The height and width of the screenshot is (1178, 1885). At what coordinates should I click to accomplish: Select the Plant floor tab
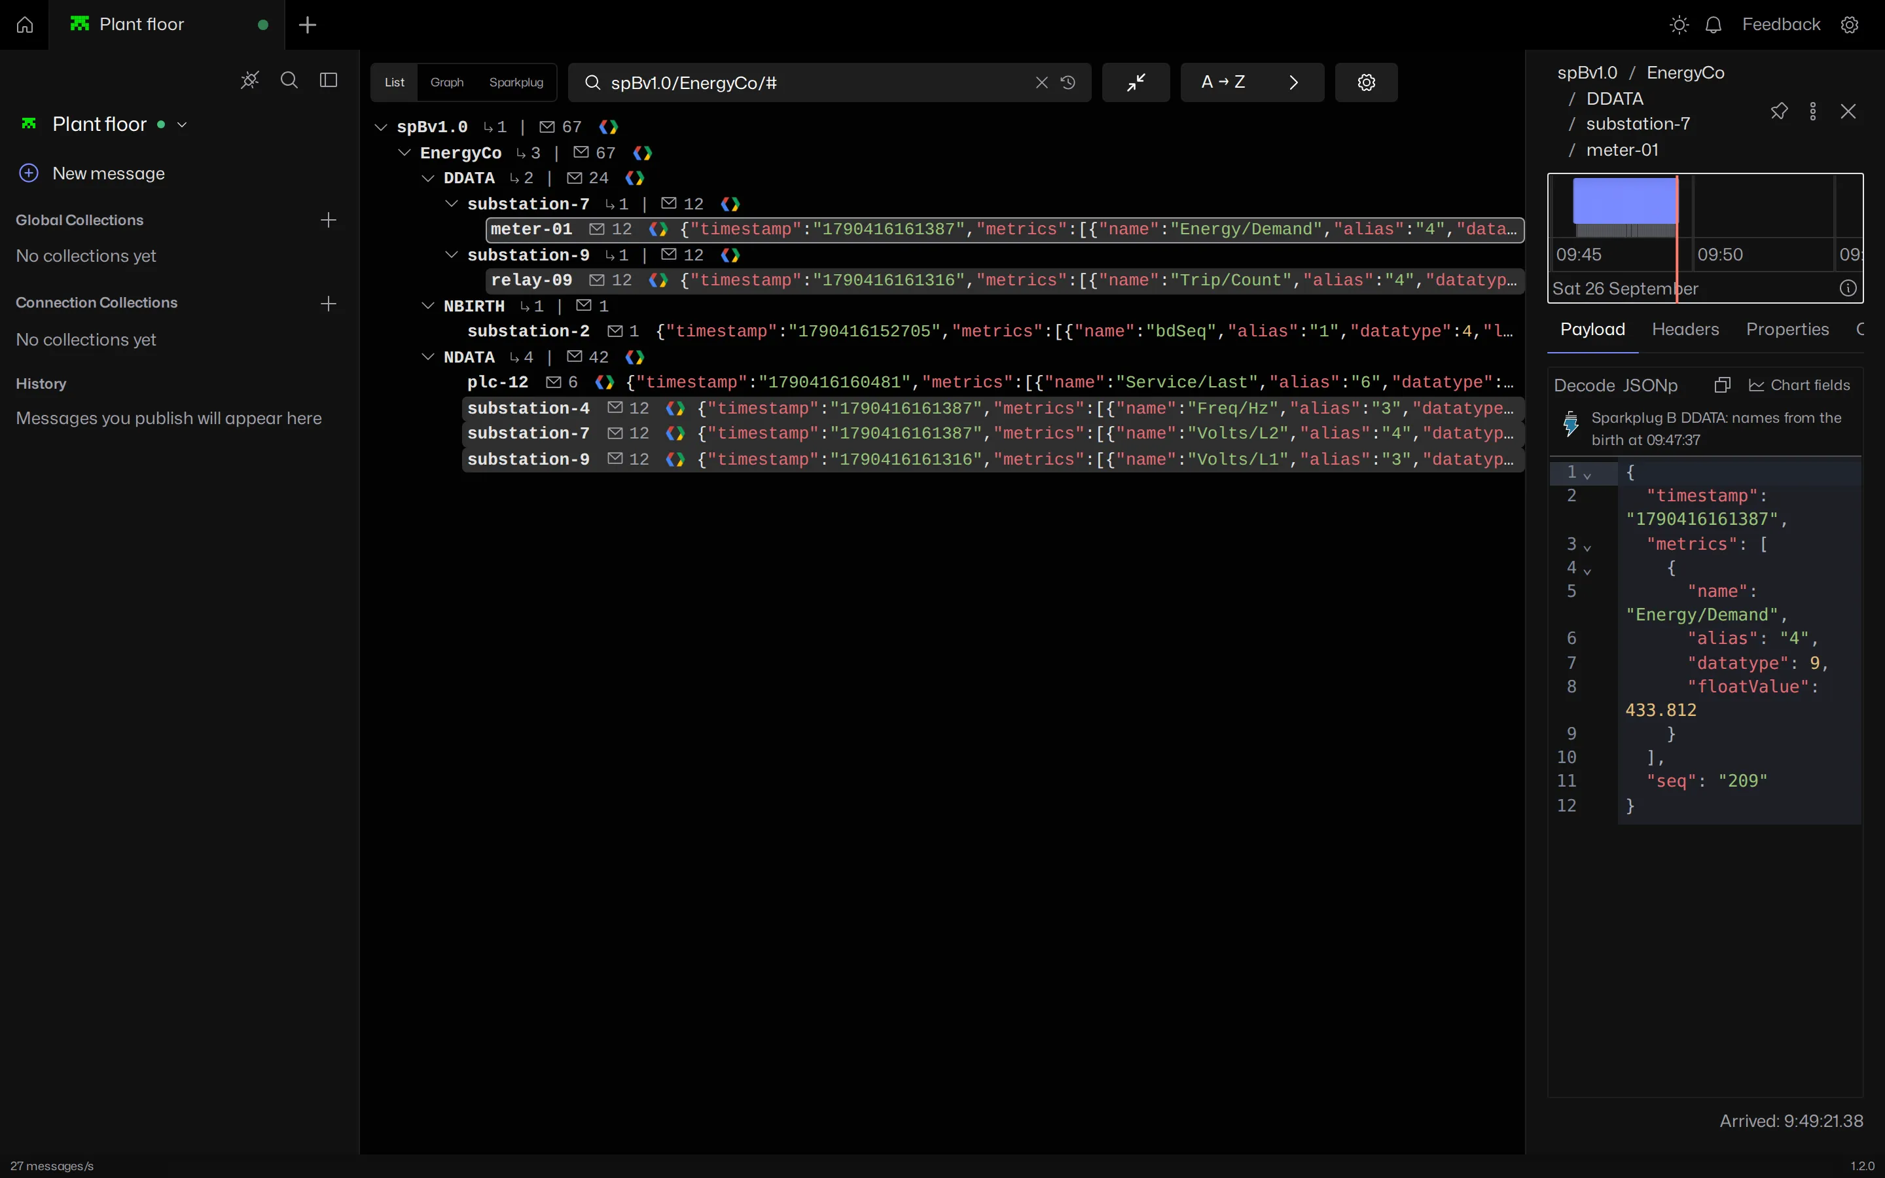point(167,25)
